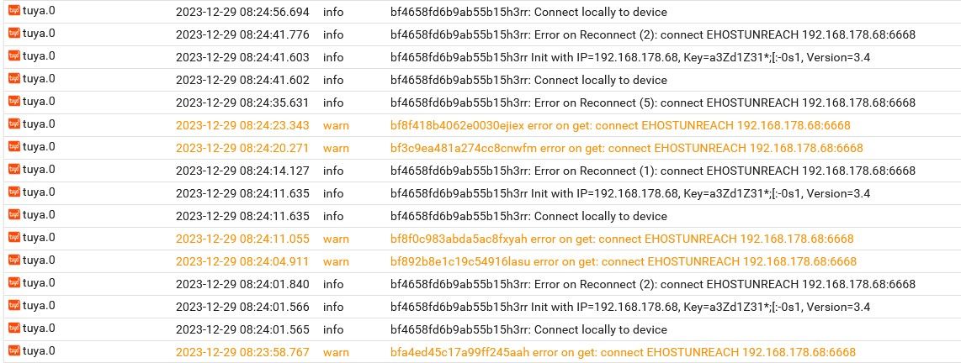Click the tuya icon beside the 08:24:41.776 entry

pyautogui.click(x=14, y=34)
